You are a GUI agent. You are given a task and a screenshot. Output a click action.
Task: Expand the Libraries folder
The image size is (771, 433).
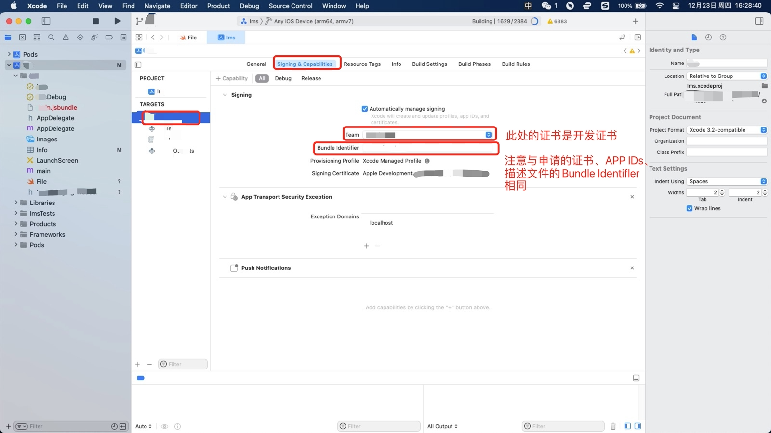[16, 203]
